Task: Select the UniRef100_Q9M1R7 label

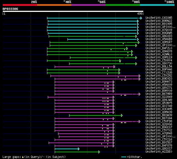Action: click(159, 42)
